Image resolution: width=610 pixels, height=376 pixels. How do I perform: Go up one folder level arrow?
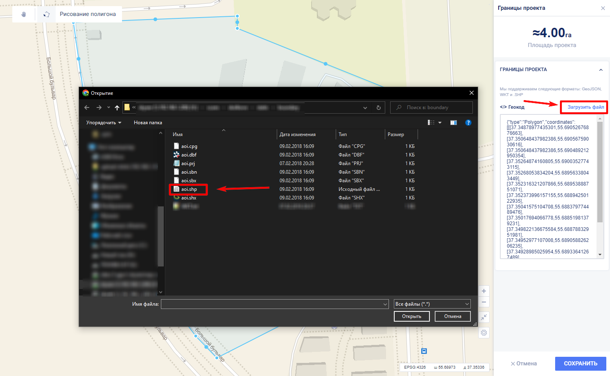(117, 107)
